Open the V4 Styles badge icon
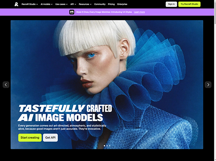This screenshot has width=216, height=161. coord(72,12)
